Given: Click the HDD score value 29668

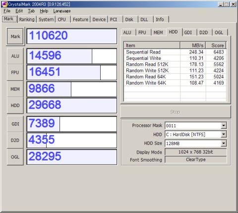Looking at the screenshot, I should tap(72, 106).
